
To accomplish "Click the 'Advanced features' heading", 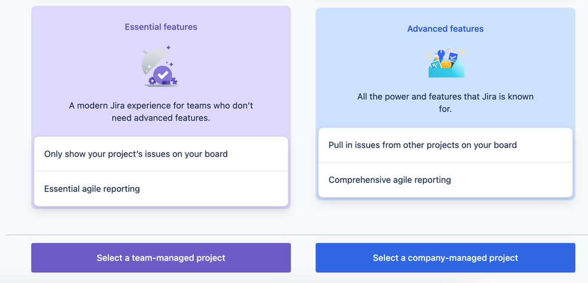I will coord(446,29).
